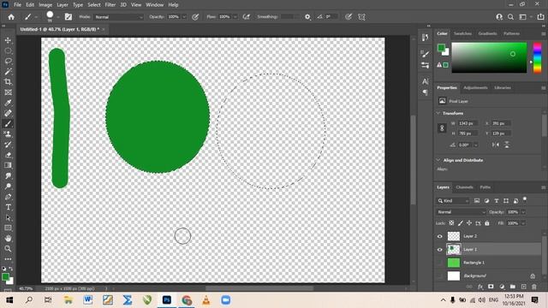Viewport: 548px width, 308px height.
Task: Click the rainbow hue slider in Color panel
Action: tap(537, 57)
